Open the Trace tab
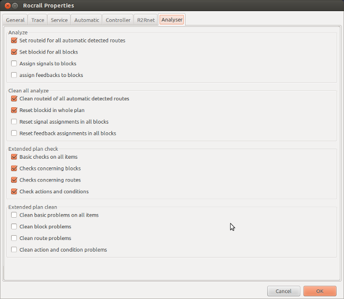Viewport: 344px width, 299px height. click(38, 20)
